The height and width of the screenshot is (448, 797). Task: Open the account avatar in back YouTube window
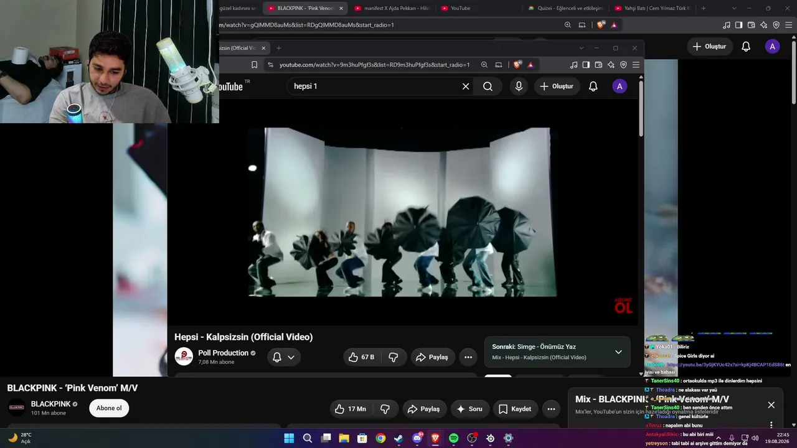773,47
